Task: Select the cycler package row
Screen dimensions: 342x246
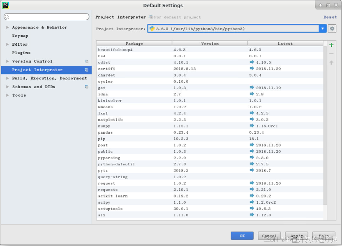Action: (210, 81)
